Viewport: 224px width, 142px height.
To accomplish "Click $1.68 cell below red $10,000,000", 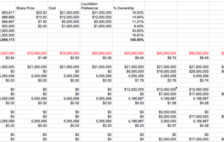I will [31, 58].
